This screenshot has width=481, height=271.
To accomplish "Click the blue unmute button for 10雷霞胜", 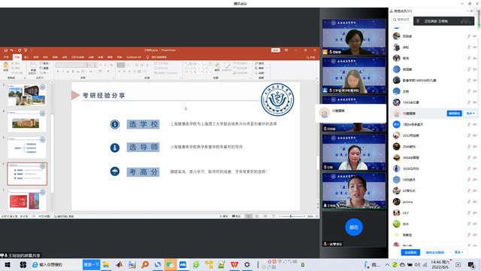I will (x=454, y=114).
